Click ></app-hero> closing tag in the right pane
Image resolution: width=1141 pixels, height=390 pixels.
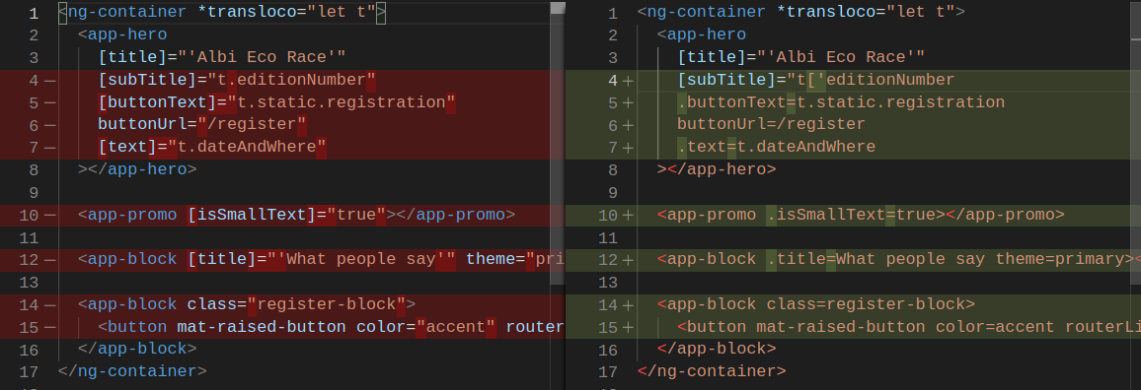coord(716,170)
